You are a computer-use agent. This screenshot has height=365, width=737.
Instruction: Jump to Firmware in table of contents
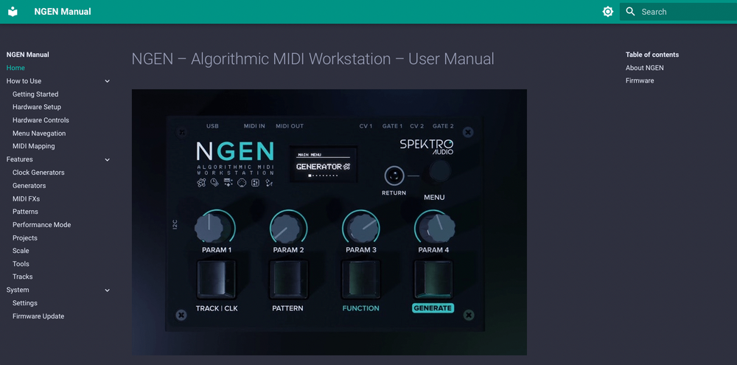[640, 80]
